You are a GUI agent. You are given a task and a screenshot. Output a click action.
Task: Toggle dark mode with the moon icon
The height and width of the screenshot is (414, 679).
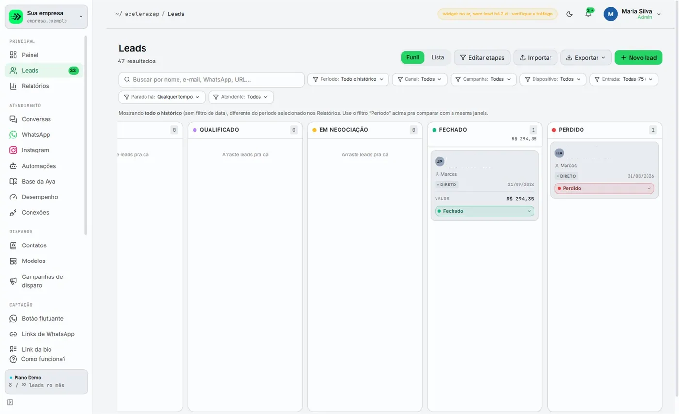point(569,14)
